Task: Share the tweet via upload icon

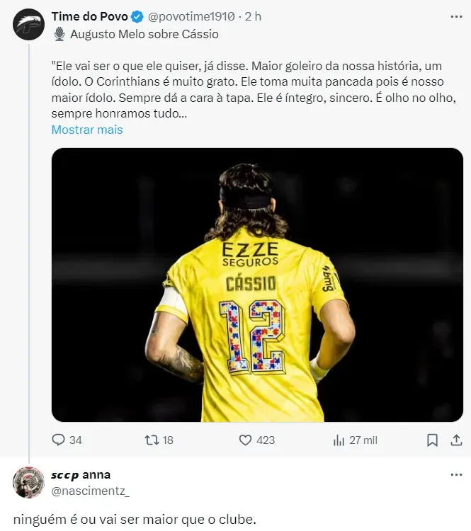Action: coord(455,440)
